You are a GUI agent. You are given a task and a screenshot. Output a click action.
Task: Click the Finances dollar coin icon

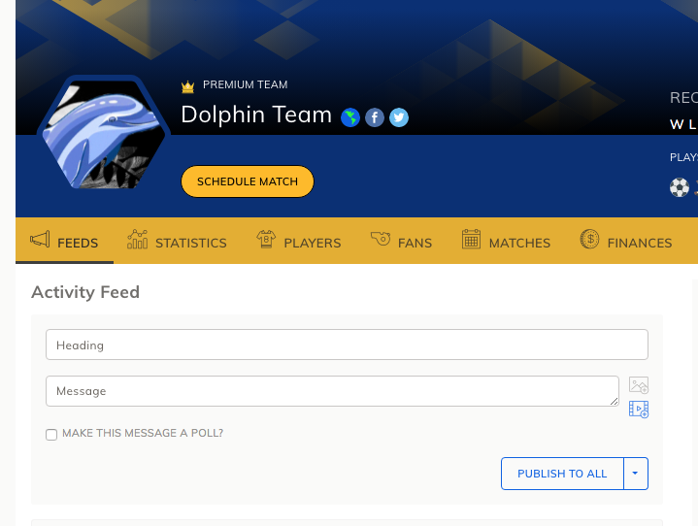tap(589, 239)
